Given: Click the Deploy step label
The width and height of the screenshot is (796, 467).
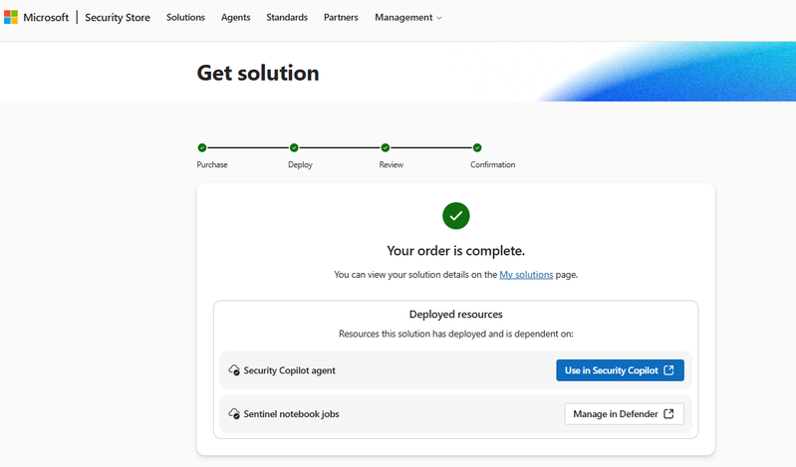Looking at the screenshot, I should pos(300,164).
